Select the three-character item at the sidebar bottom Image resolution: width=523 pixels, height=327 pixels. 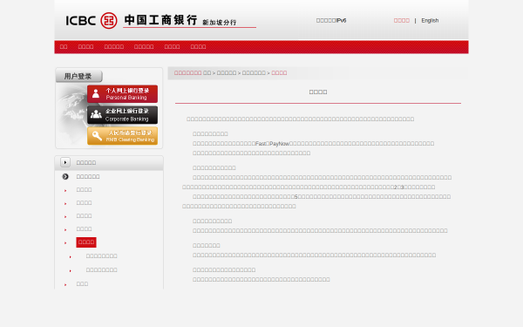tap(82, 284)
